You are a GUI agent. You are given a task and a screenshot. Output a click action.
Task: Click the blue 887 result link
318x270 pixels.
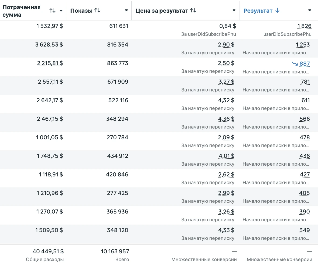305,64
